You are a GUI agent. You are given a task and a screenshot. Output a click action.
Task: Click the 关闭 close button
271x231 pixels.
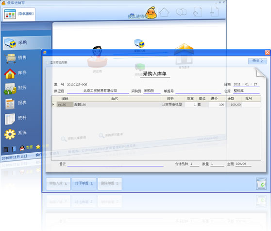257,61
